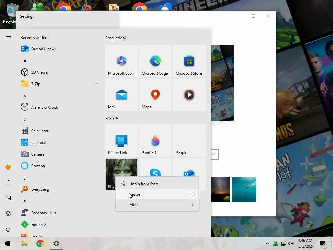
Task: Open the media player tile
Action: 189,95
